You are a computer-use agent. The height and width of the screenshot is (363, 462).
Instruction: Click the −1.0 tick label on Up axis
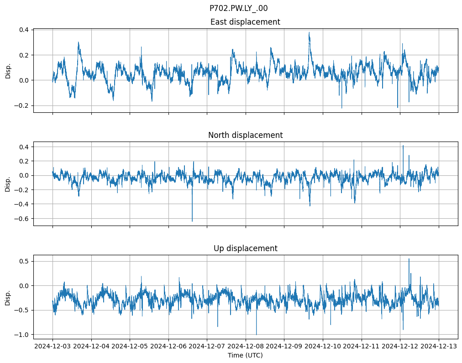pyautogui.click(x=22, y=335)
